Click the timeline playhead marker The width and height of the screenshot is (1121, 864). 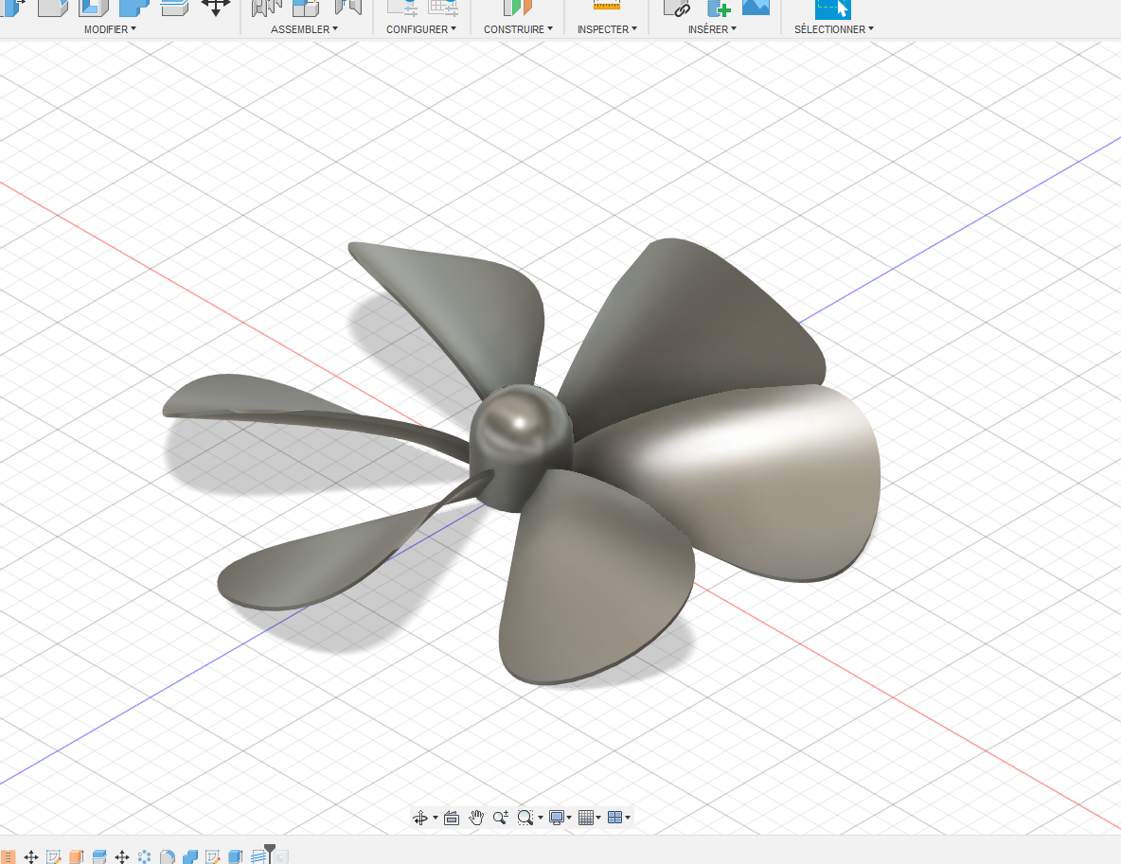(x=270, y=850)
